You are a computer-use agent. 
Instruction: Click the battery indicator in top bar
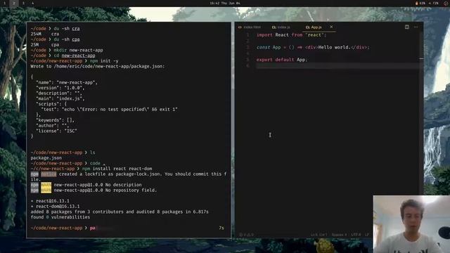[x=420, y=3]
